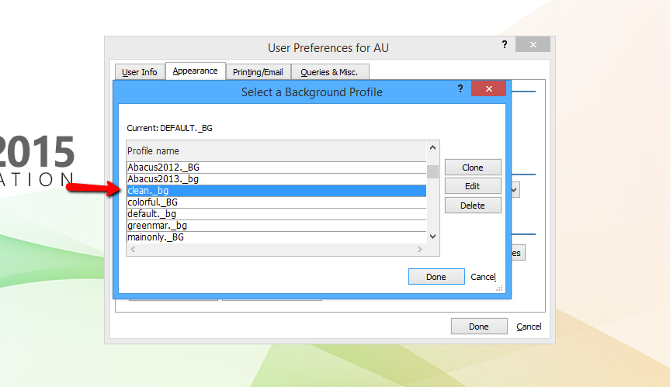The image size is (670, 387).
Task: Click the profile list scroll up arrow
Action: click(432, 147)
